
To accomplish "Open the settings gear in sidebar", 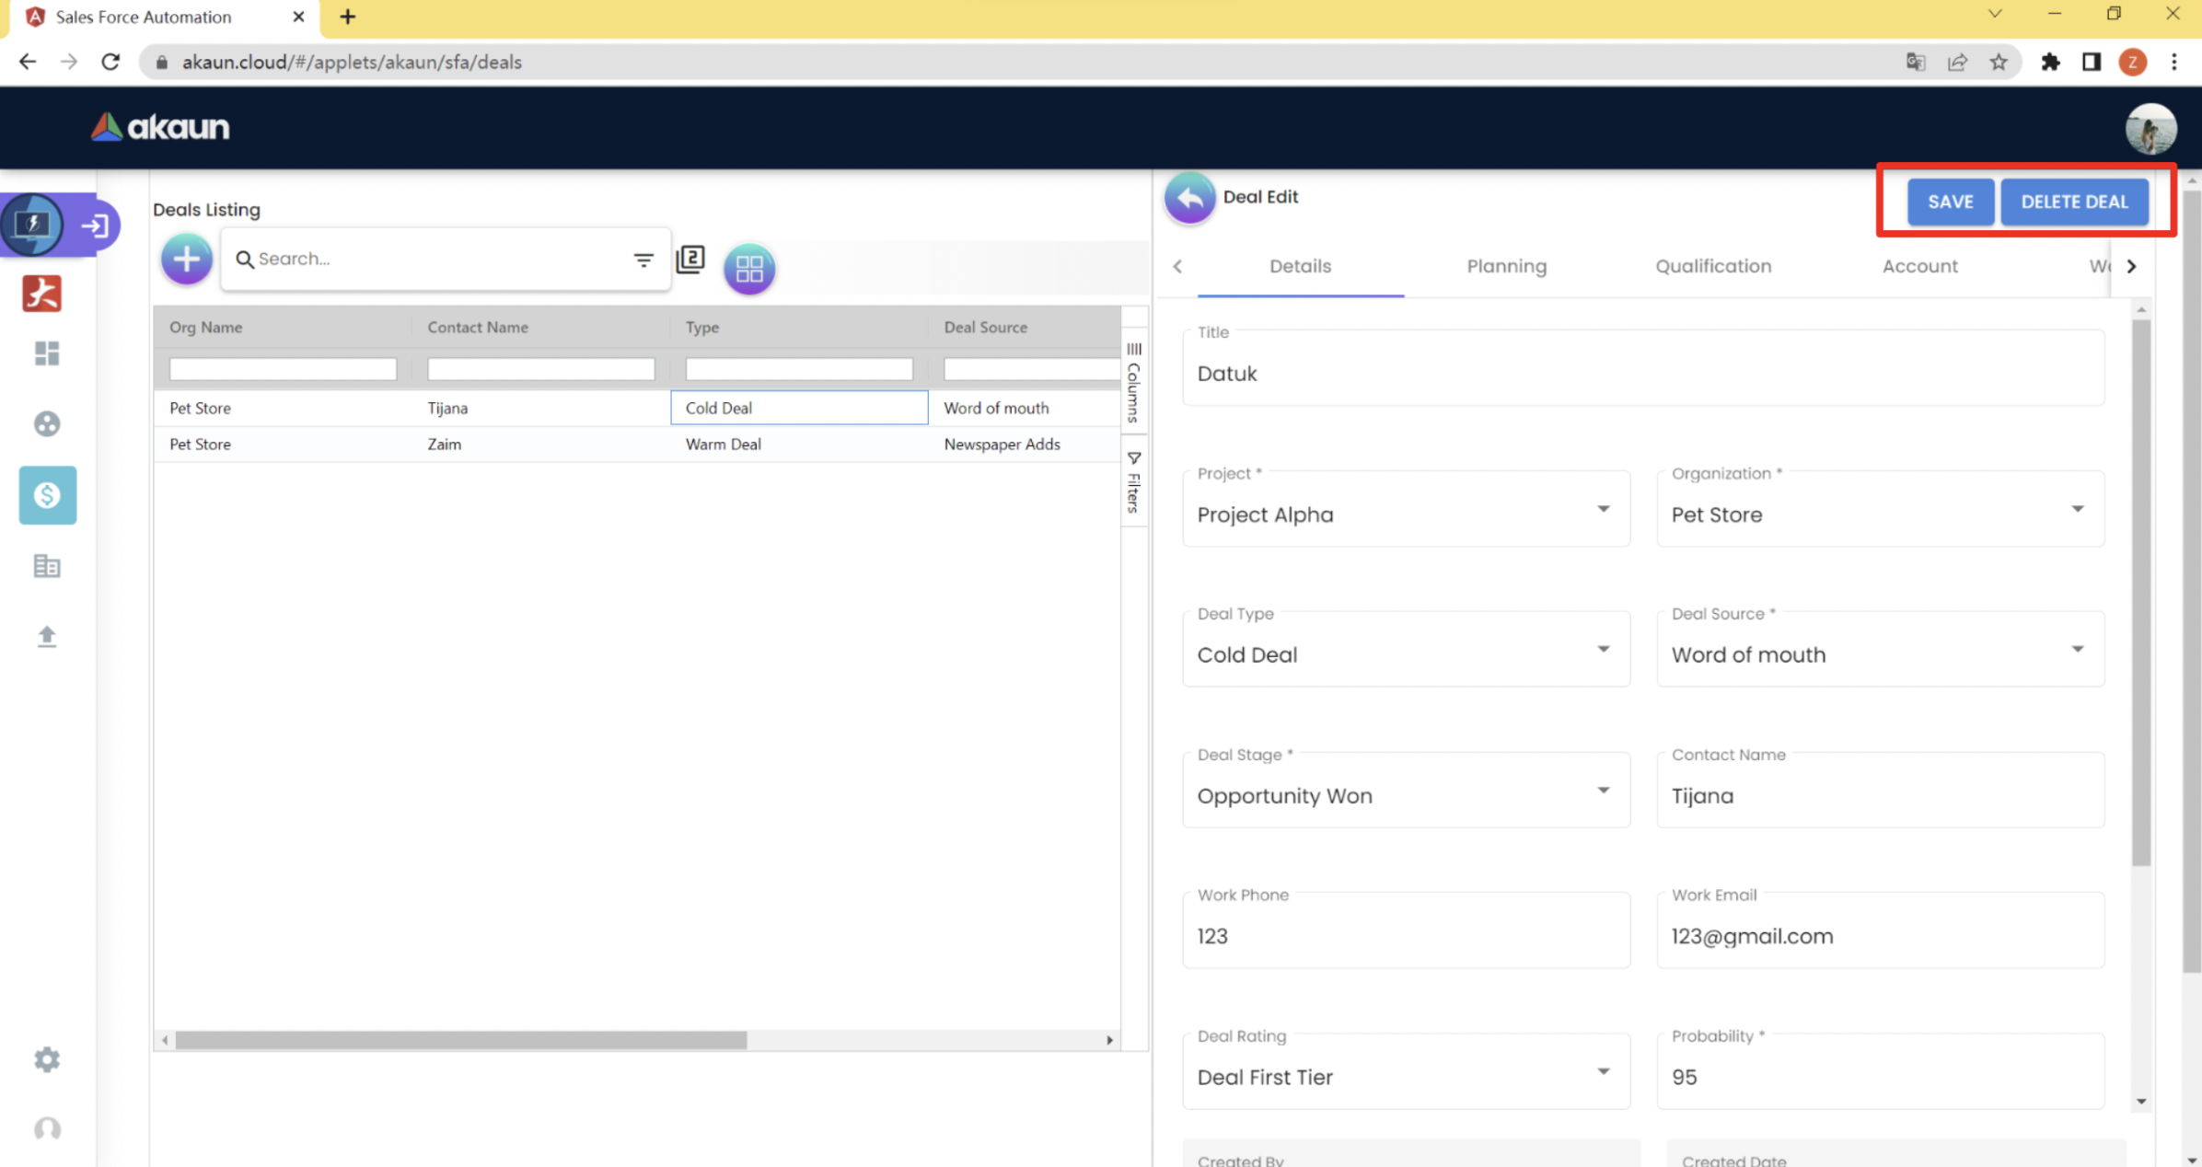I will tap(47, 1059).
